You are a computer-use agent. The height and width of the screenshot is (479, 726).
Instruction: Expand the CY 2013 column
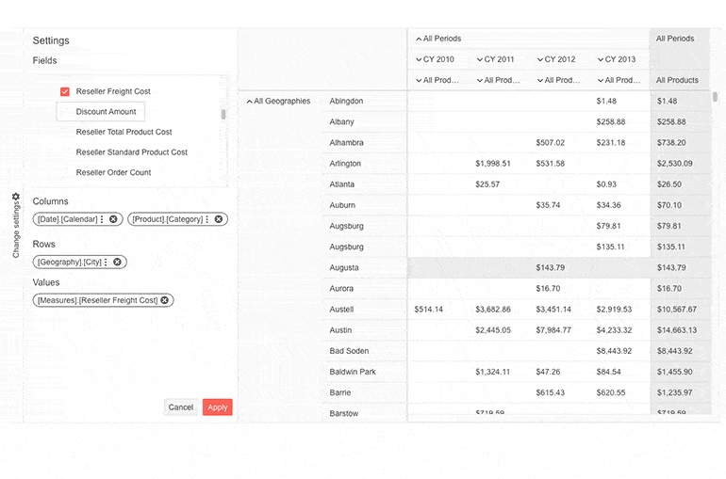click(601, 60)
